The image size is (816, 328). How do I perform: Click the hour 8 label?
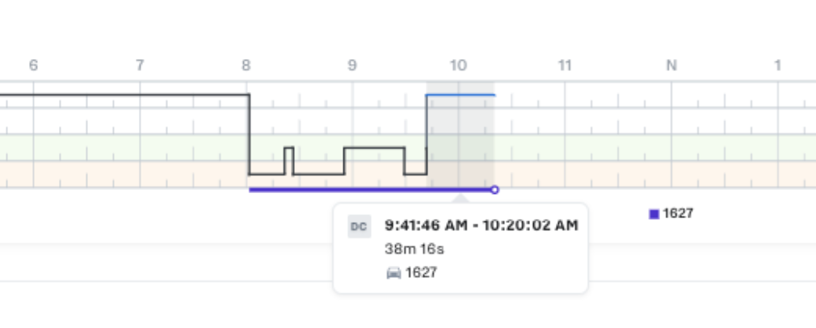tap(246, 65)
